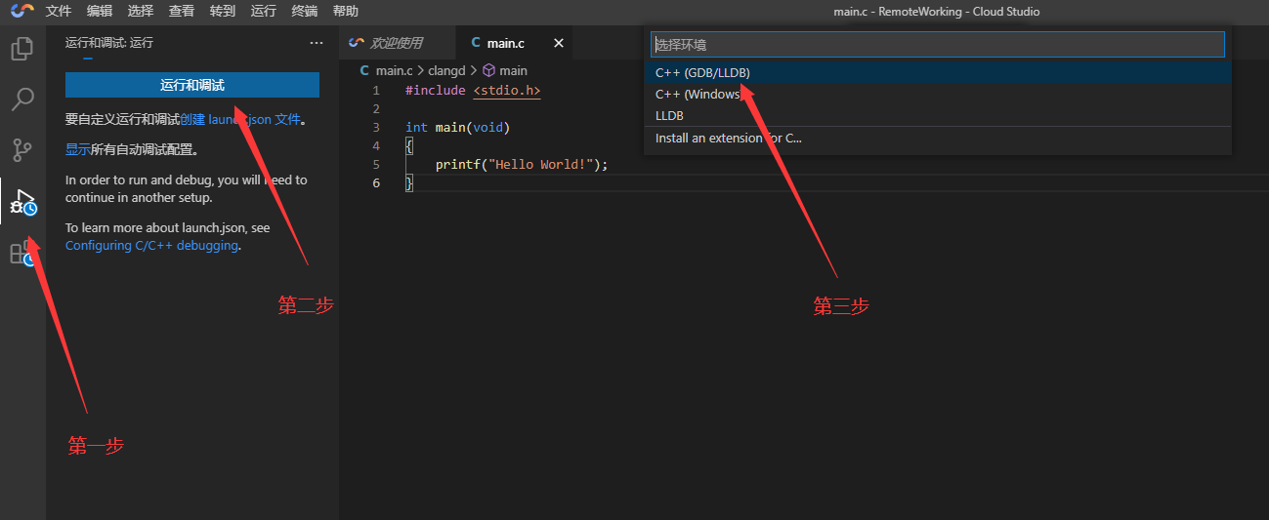The height and width of the screenshot is (520, 1269).
Task: Open the 文件 menu
Action: [59, 12]
